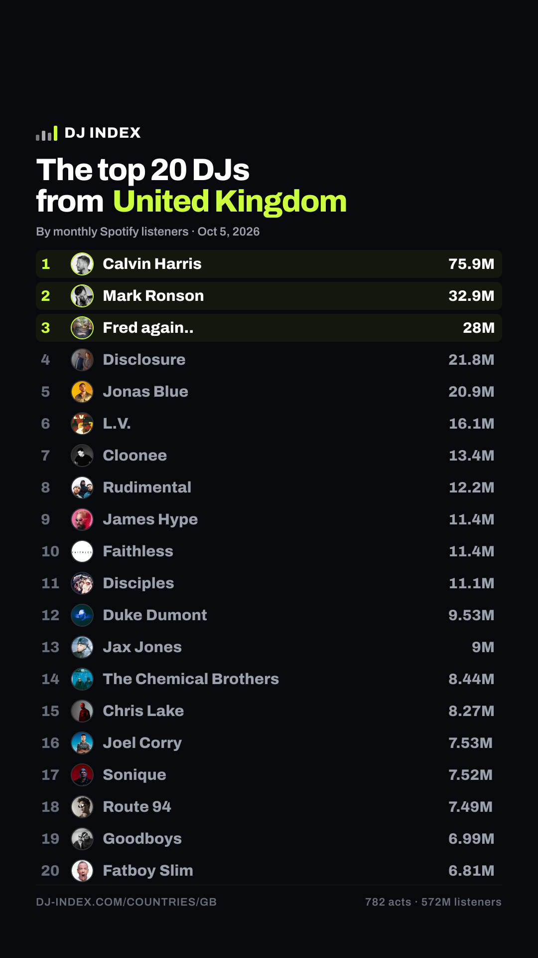Click the Cloonee dark avatar

click(82, 456)
